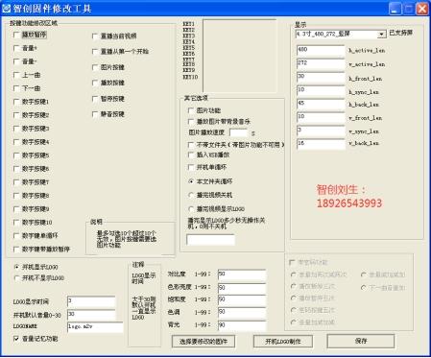Check 重播从第一个开始 option
This screenshot has width=431, height=358.
point(95,52)
